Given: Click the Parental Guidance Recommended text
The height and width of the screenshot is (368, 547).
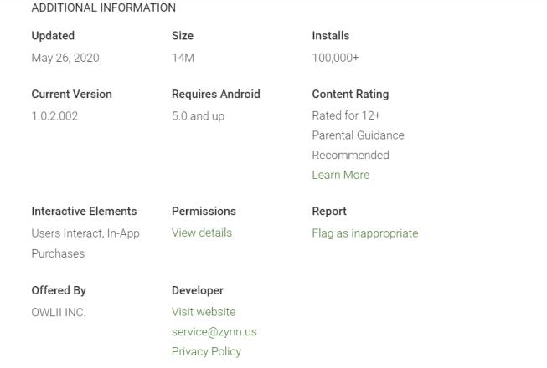Looking at the screenshot, I should [x=358, y=145].
